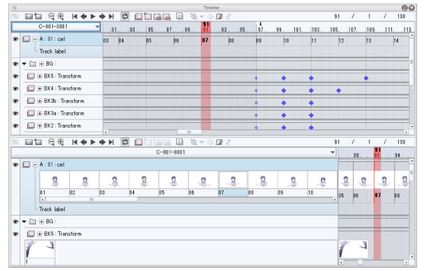Expand the BK5 Transform track in upper panel
This screenshot has width=436, height=271.
(x=40, y=76)
